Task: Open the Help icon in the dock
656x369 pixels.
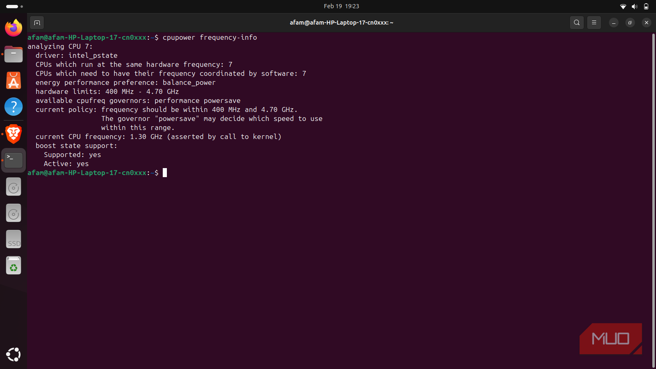Action: pyautogui.click(x=14, y=107)
